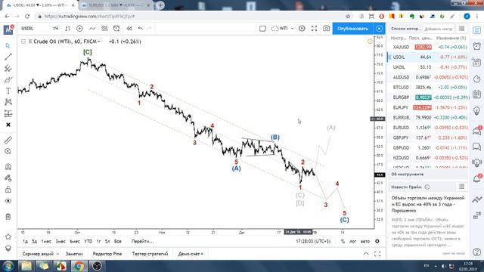Click the blue Опубликовать publish button
The width and height of the screenshot is (484, 272).
point(352,29)
